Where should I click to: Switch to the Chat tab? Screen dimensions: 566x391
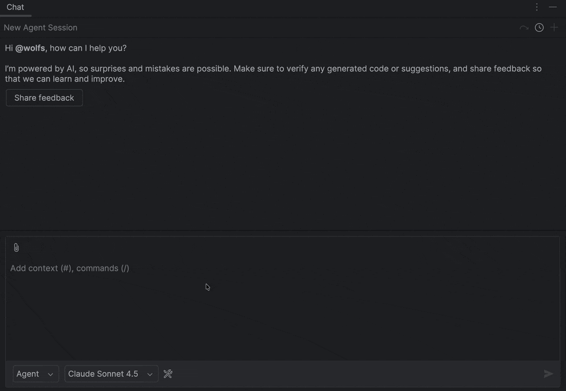click(15, 7)
